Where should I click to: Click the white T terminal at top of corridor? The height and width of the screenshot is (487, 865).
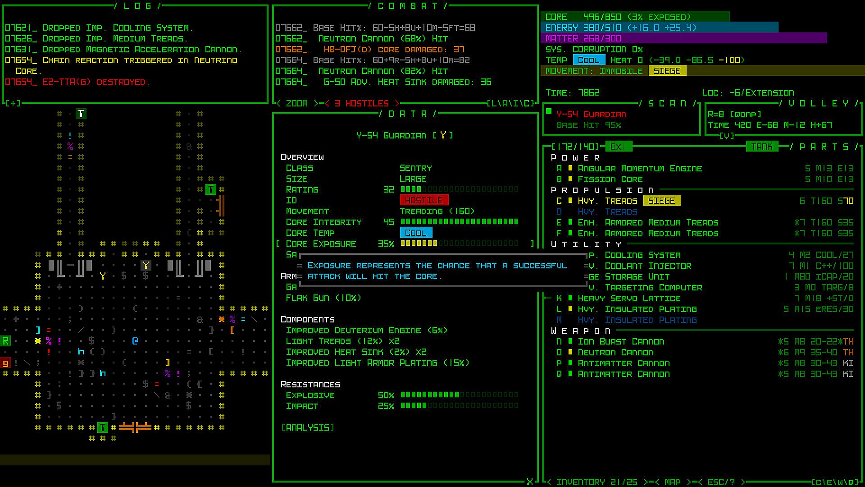81,114
